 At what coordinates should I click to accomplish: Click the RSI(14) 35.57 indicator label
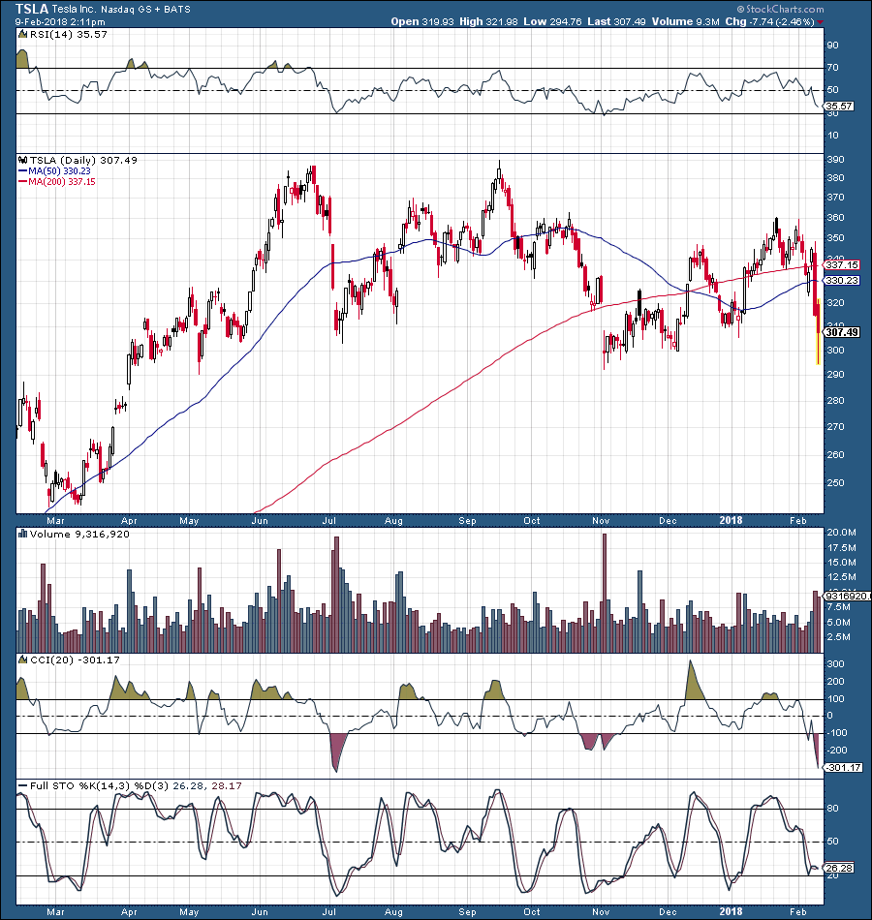click(68, 35)
